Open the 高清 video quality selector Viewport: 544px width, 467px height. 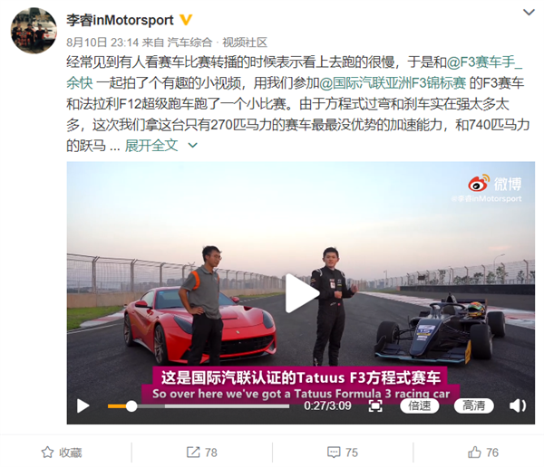[473, 405]
